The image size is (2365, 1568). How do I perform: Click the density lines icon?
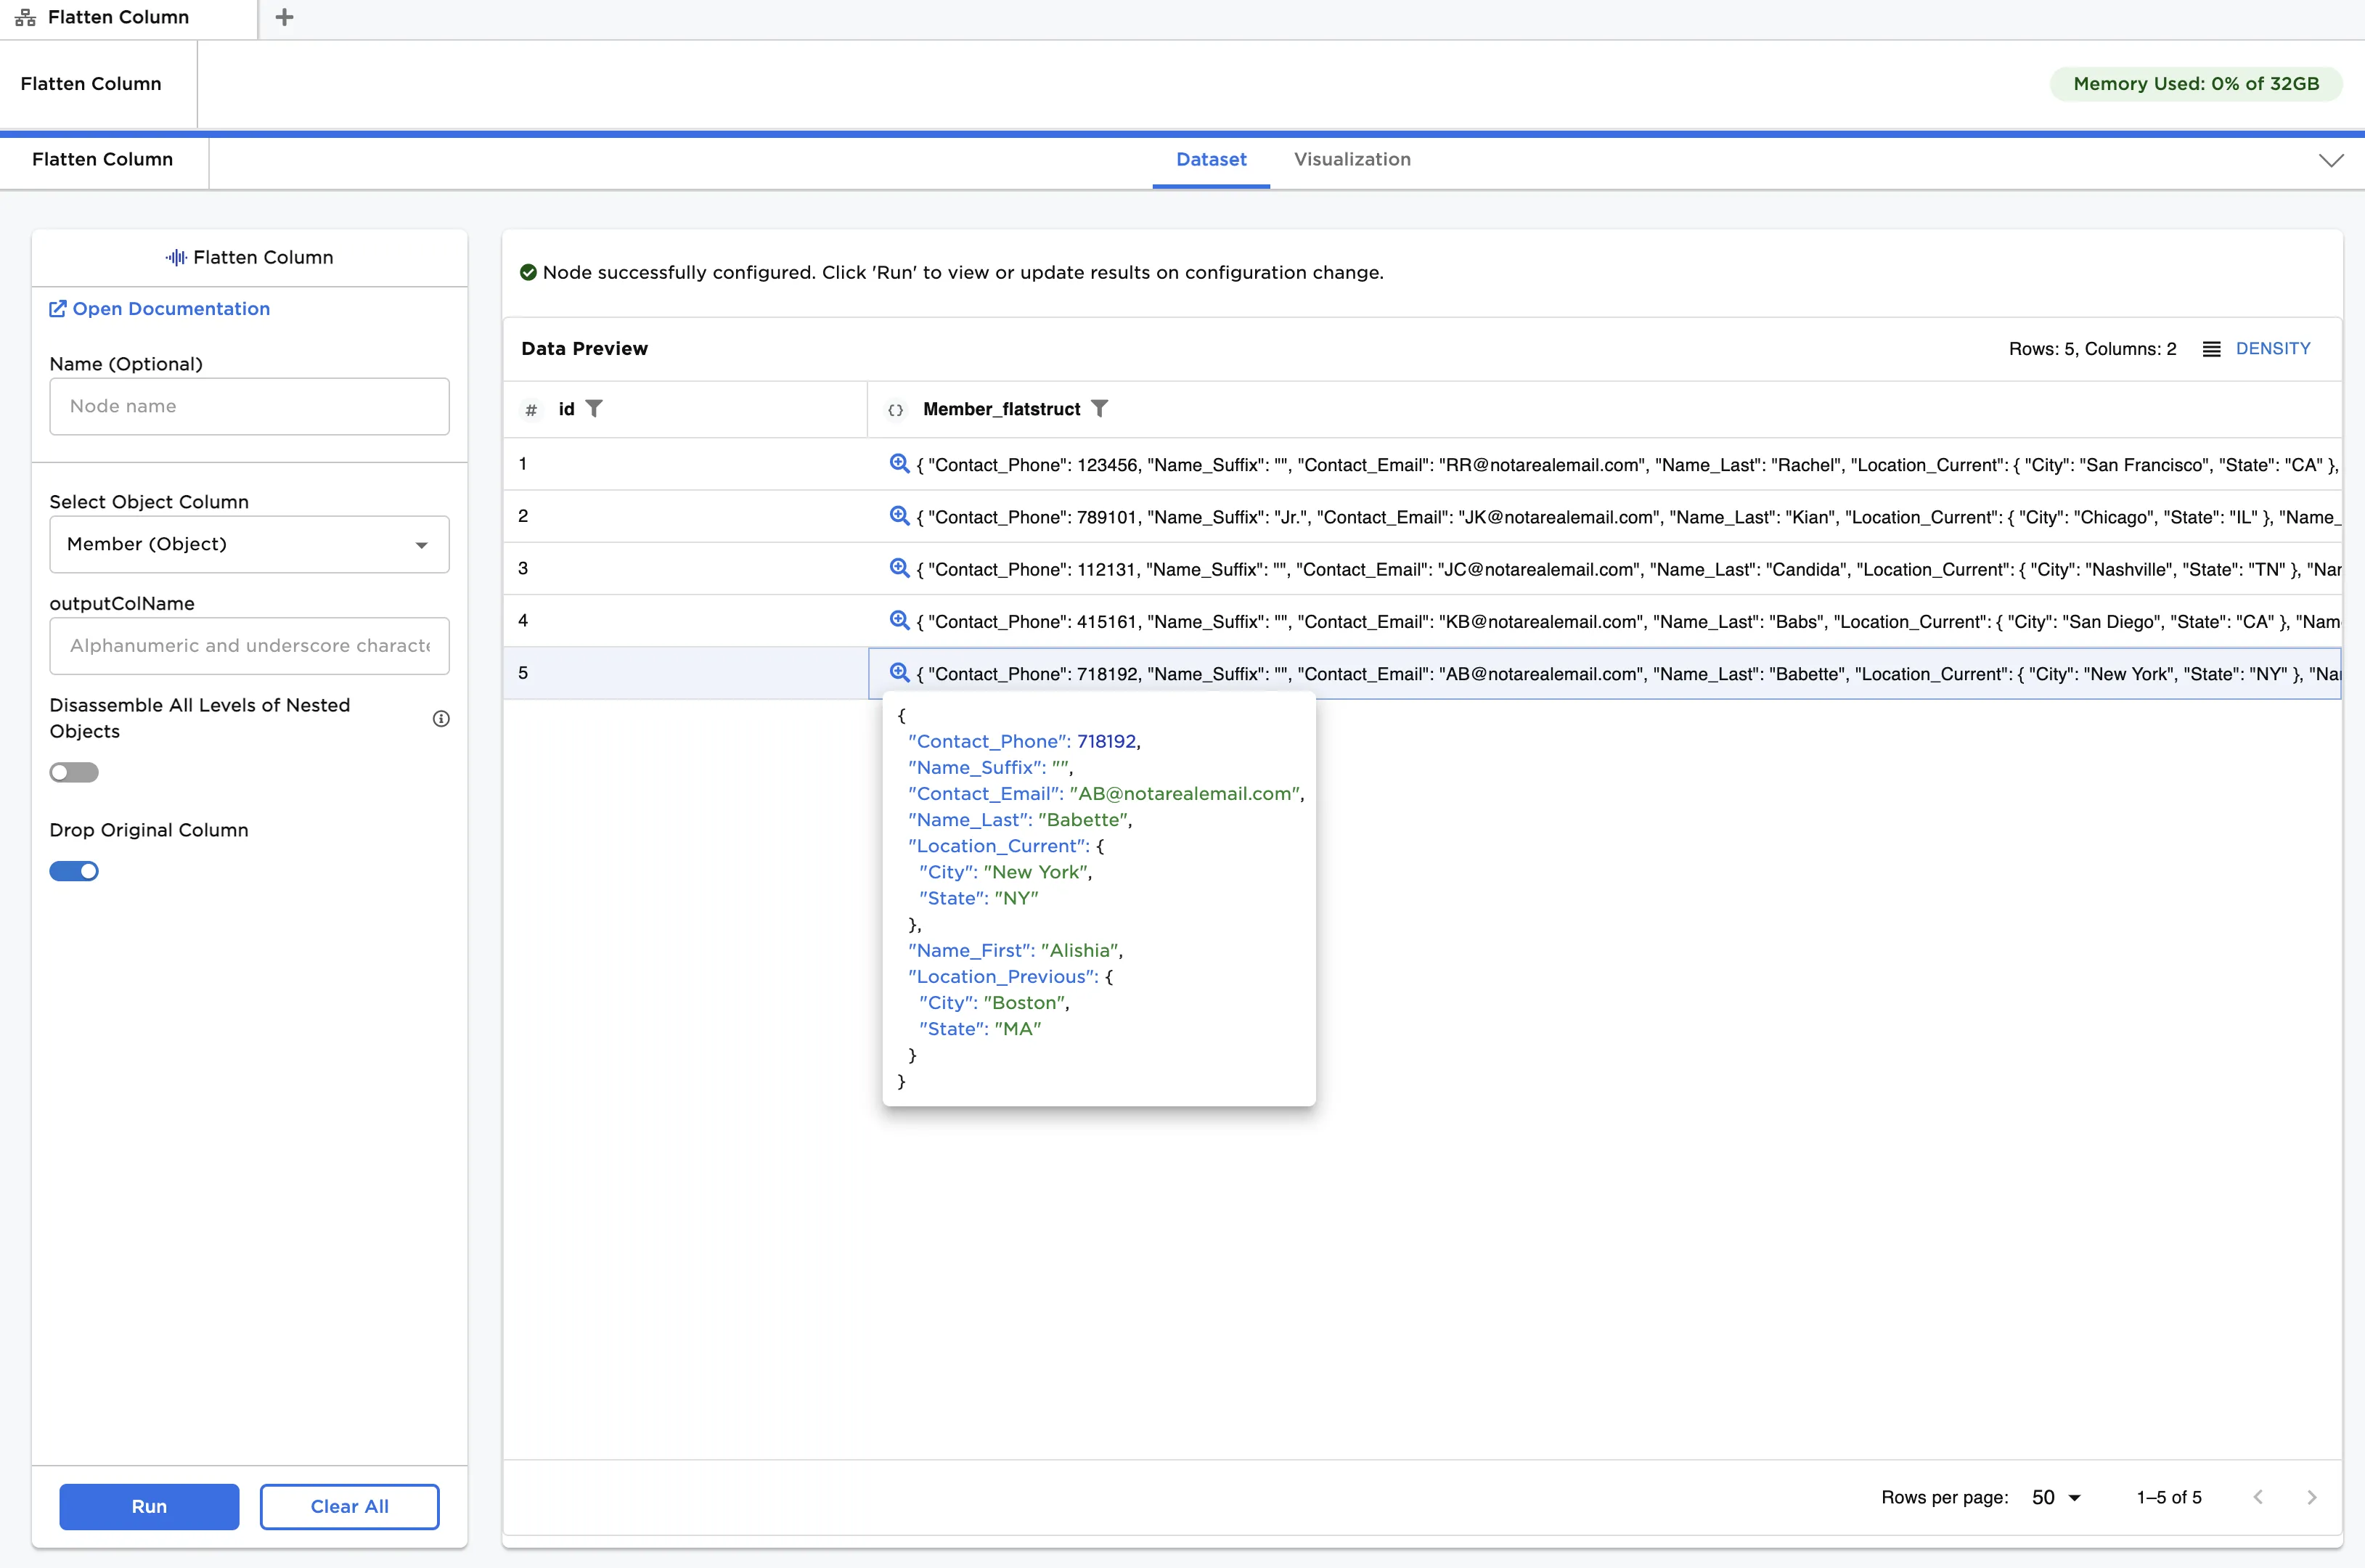[2211, 349]
